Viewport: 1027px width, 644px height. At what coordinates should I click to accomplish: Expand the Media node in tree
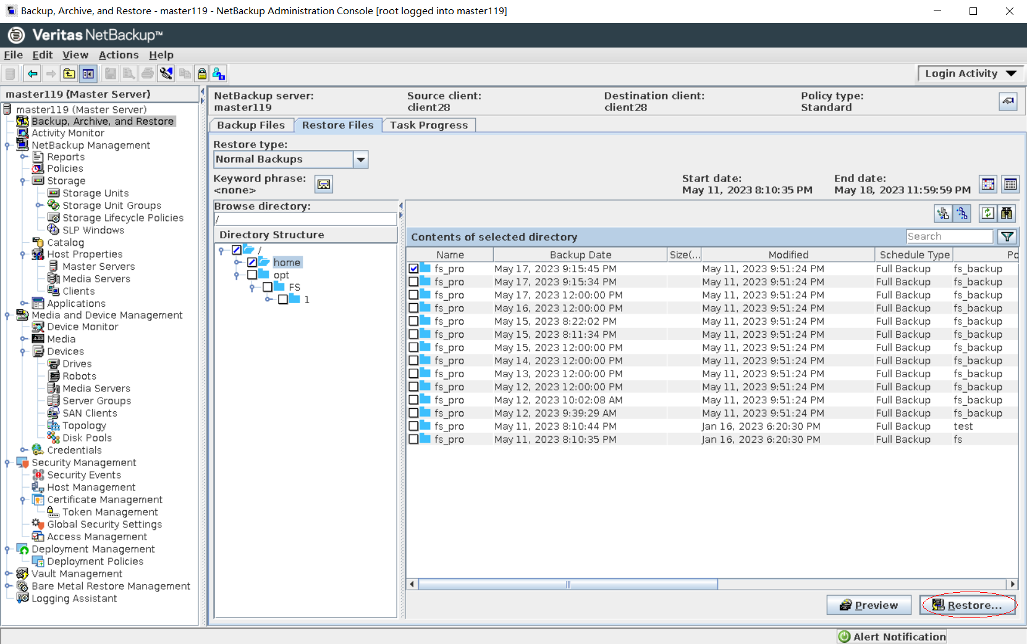coord(23,339)
